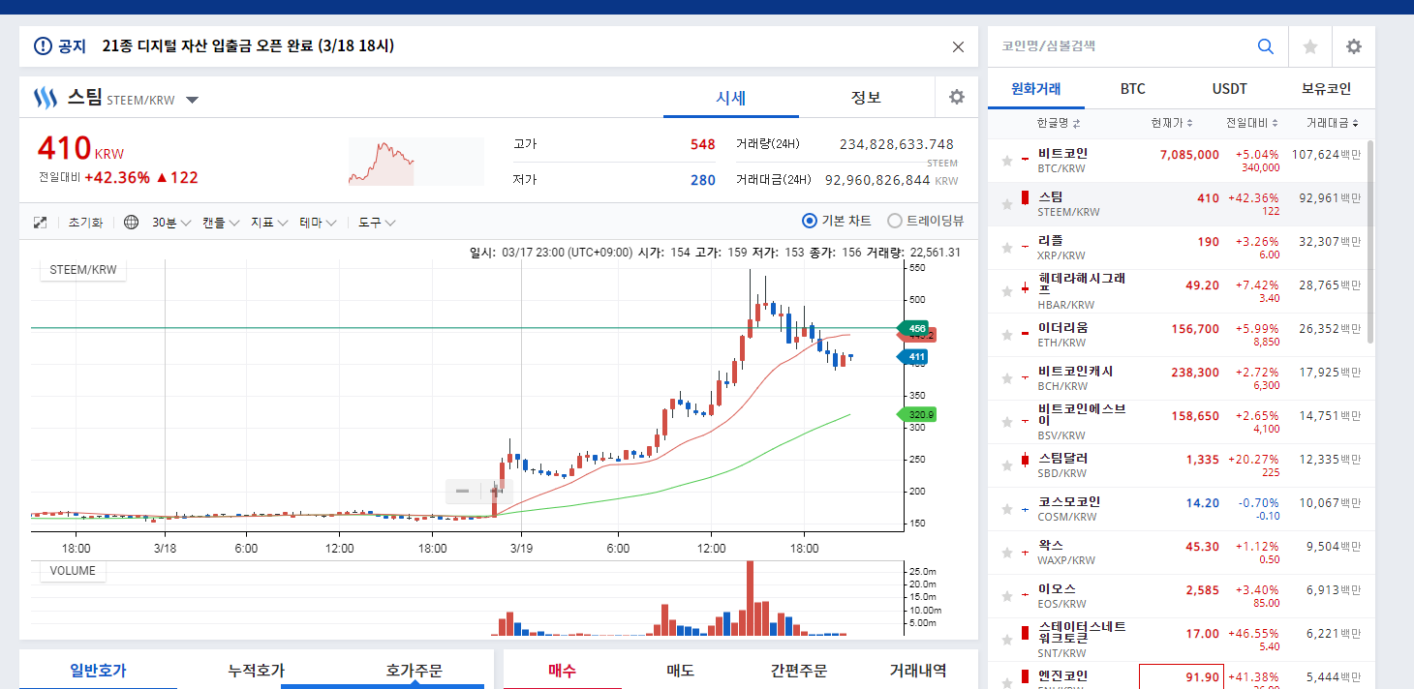This screenshot has height=689, width=1414.
Task: Open the 30분 interval dropdown
Action: [x=170, y=223]
